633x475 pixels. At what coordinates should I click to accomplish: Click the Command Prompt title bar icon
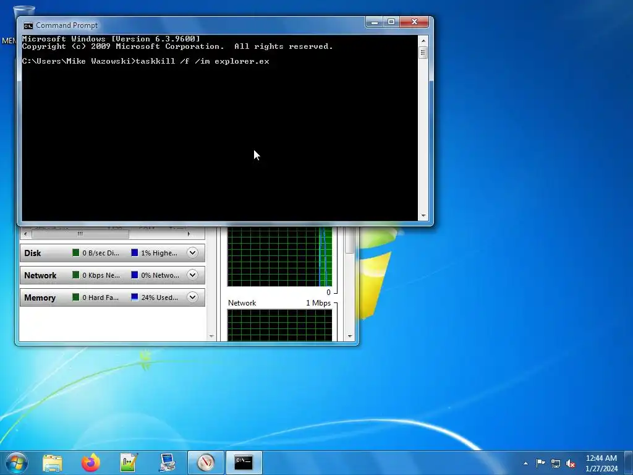pos(28,26)
